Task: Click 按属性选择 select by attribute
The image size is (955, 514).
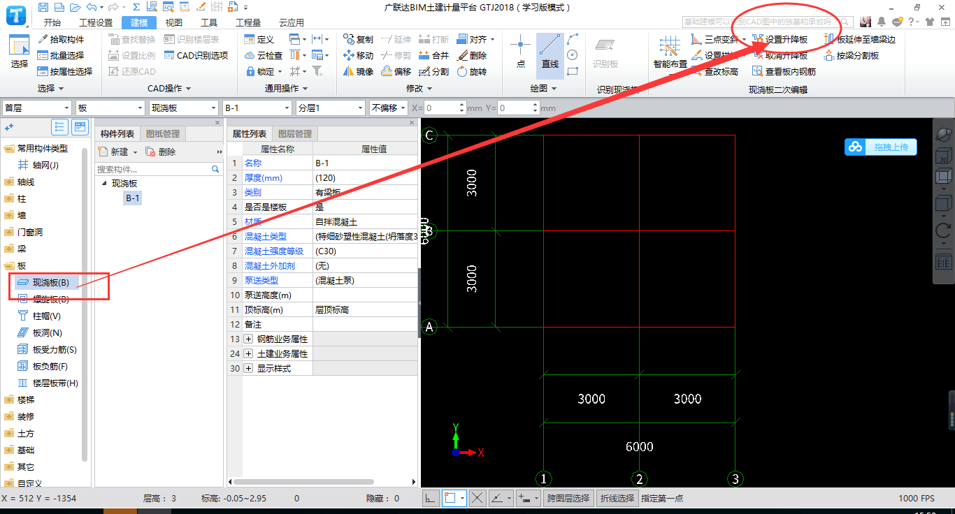Action: [65, 71]
